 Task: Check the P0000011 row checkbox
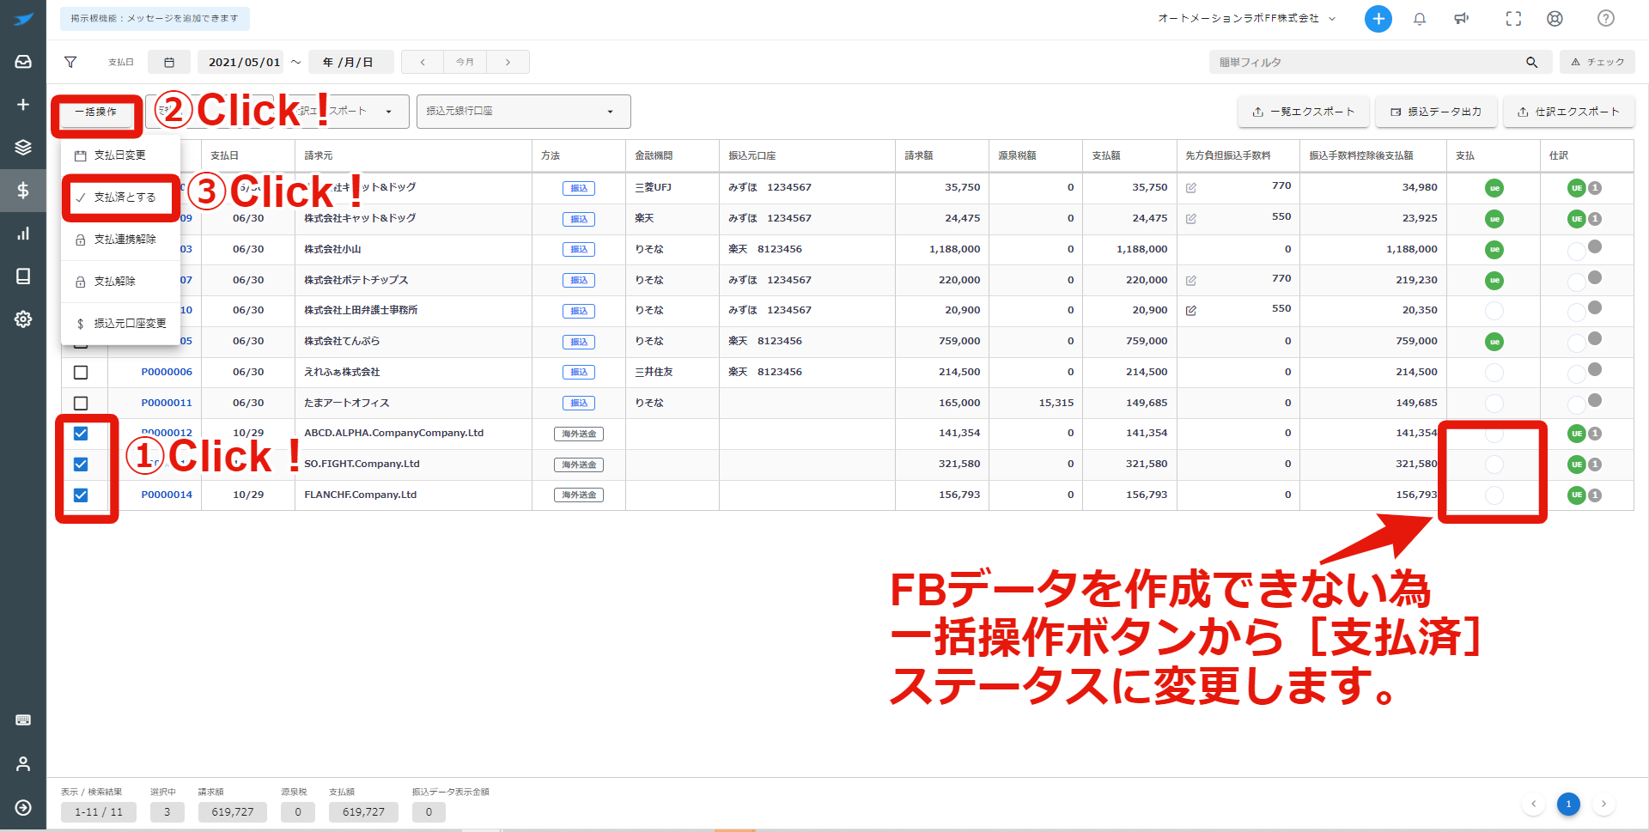coord(81,404)
